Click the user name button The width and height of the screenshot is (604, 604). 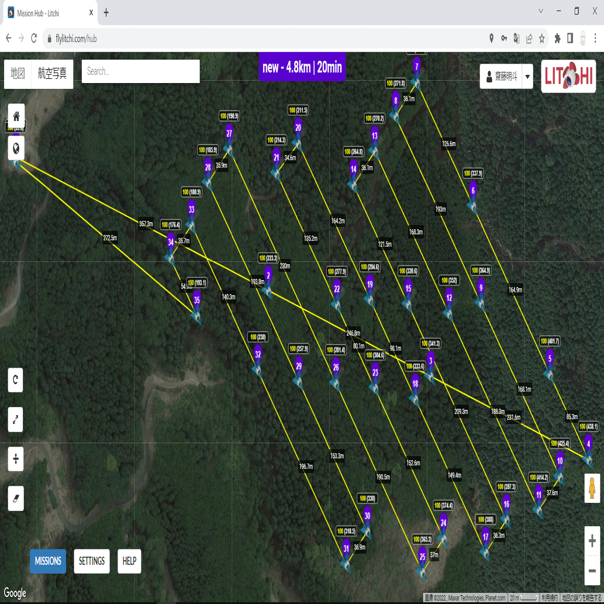(501, 76)
